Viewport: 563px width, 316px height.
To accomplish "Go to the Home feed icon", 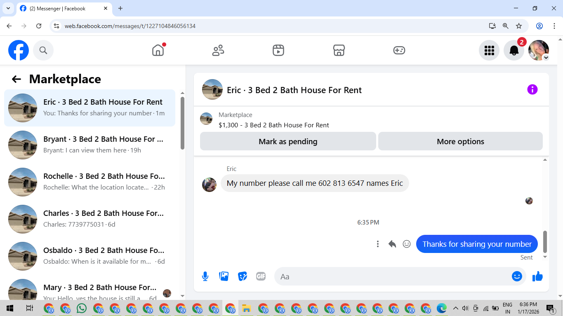I will (158, 50).
